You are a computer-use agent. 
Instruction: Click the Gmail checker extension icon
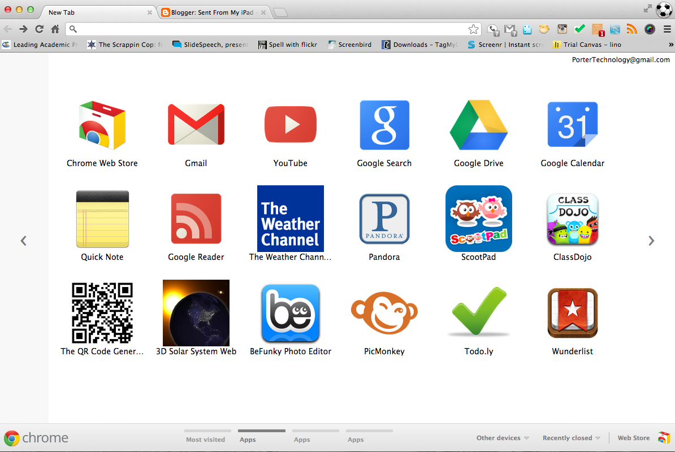tap(510, 29)
